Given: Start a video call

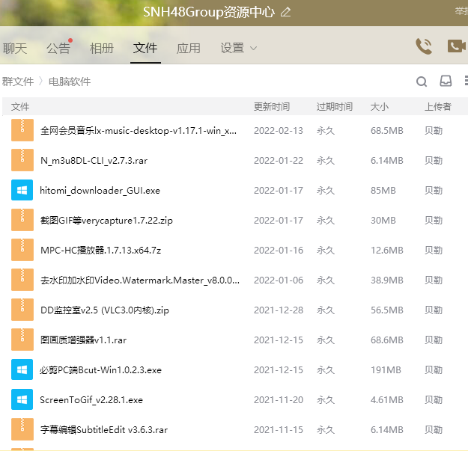Looking at the screenshot, I should [x=456, y=46].
